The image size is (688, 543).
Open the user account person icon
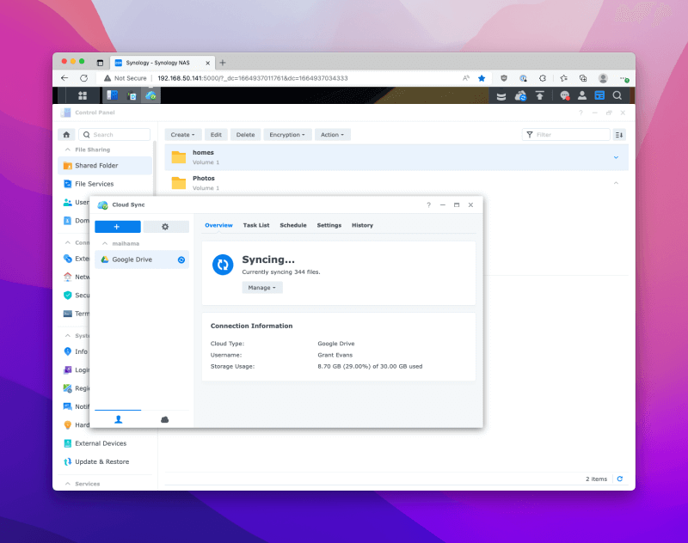[x=582, y=95]
